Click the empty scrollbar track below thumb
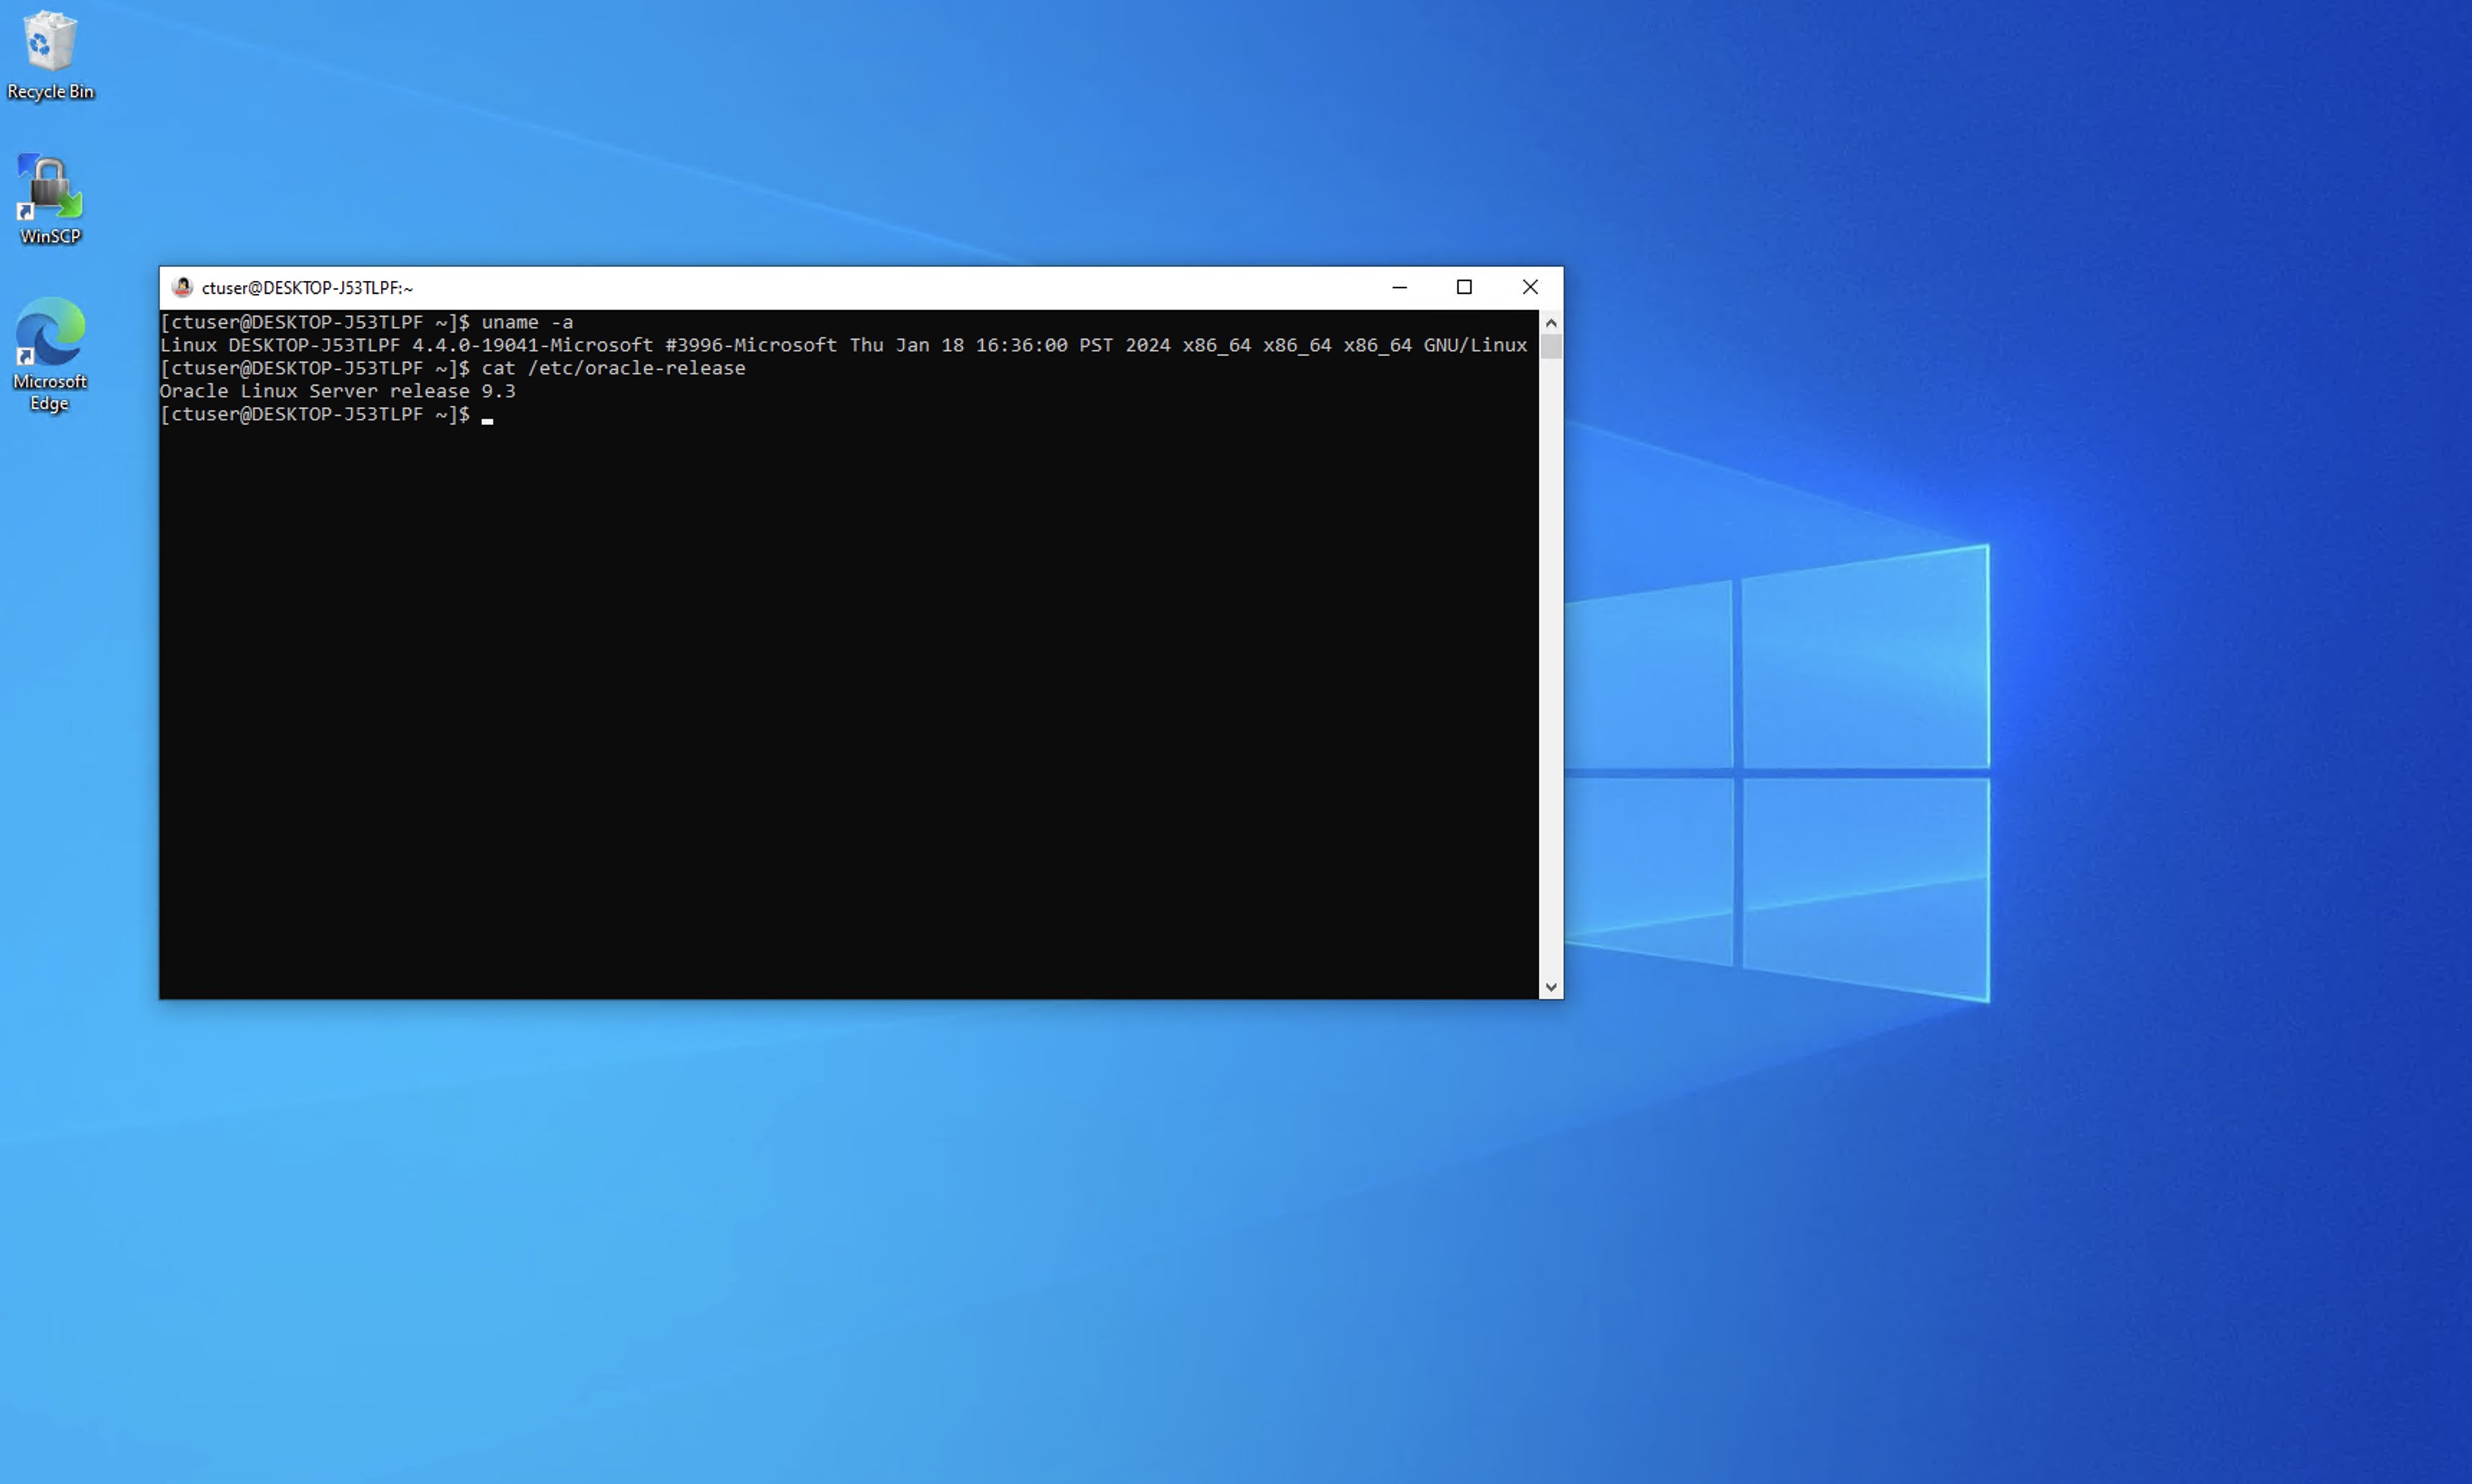 point(1551,660)
